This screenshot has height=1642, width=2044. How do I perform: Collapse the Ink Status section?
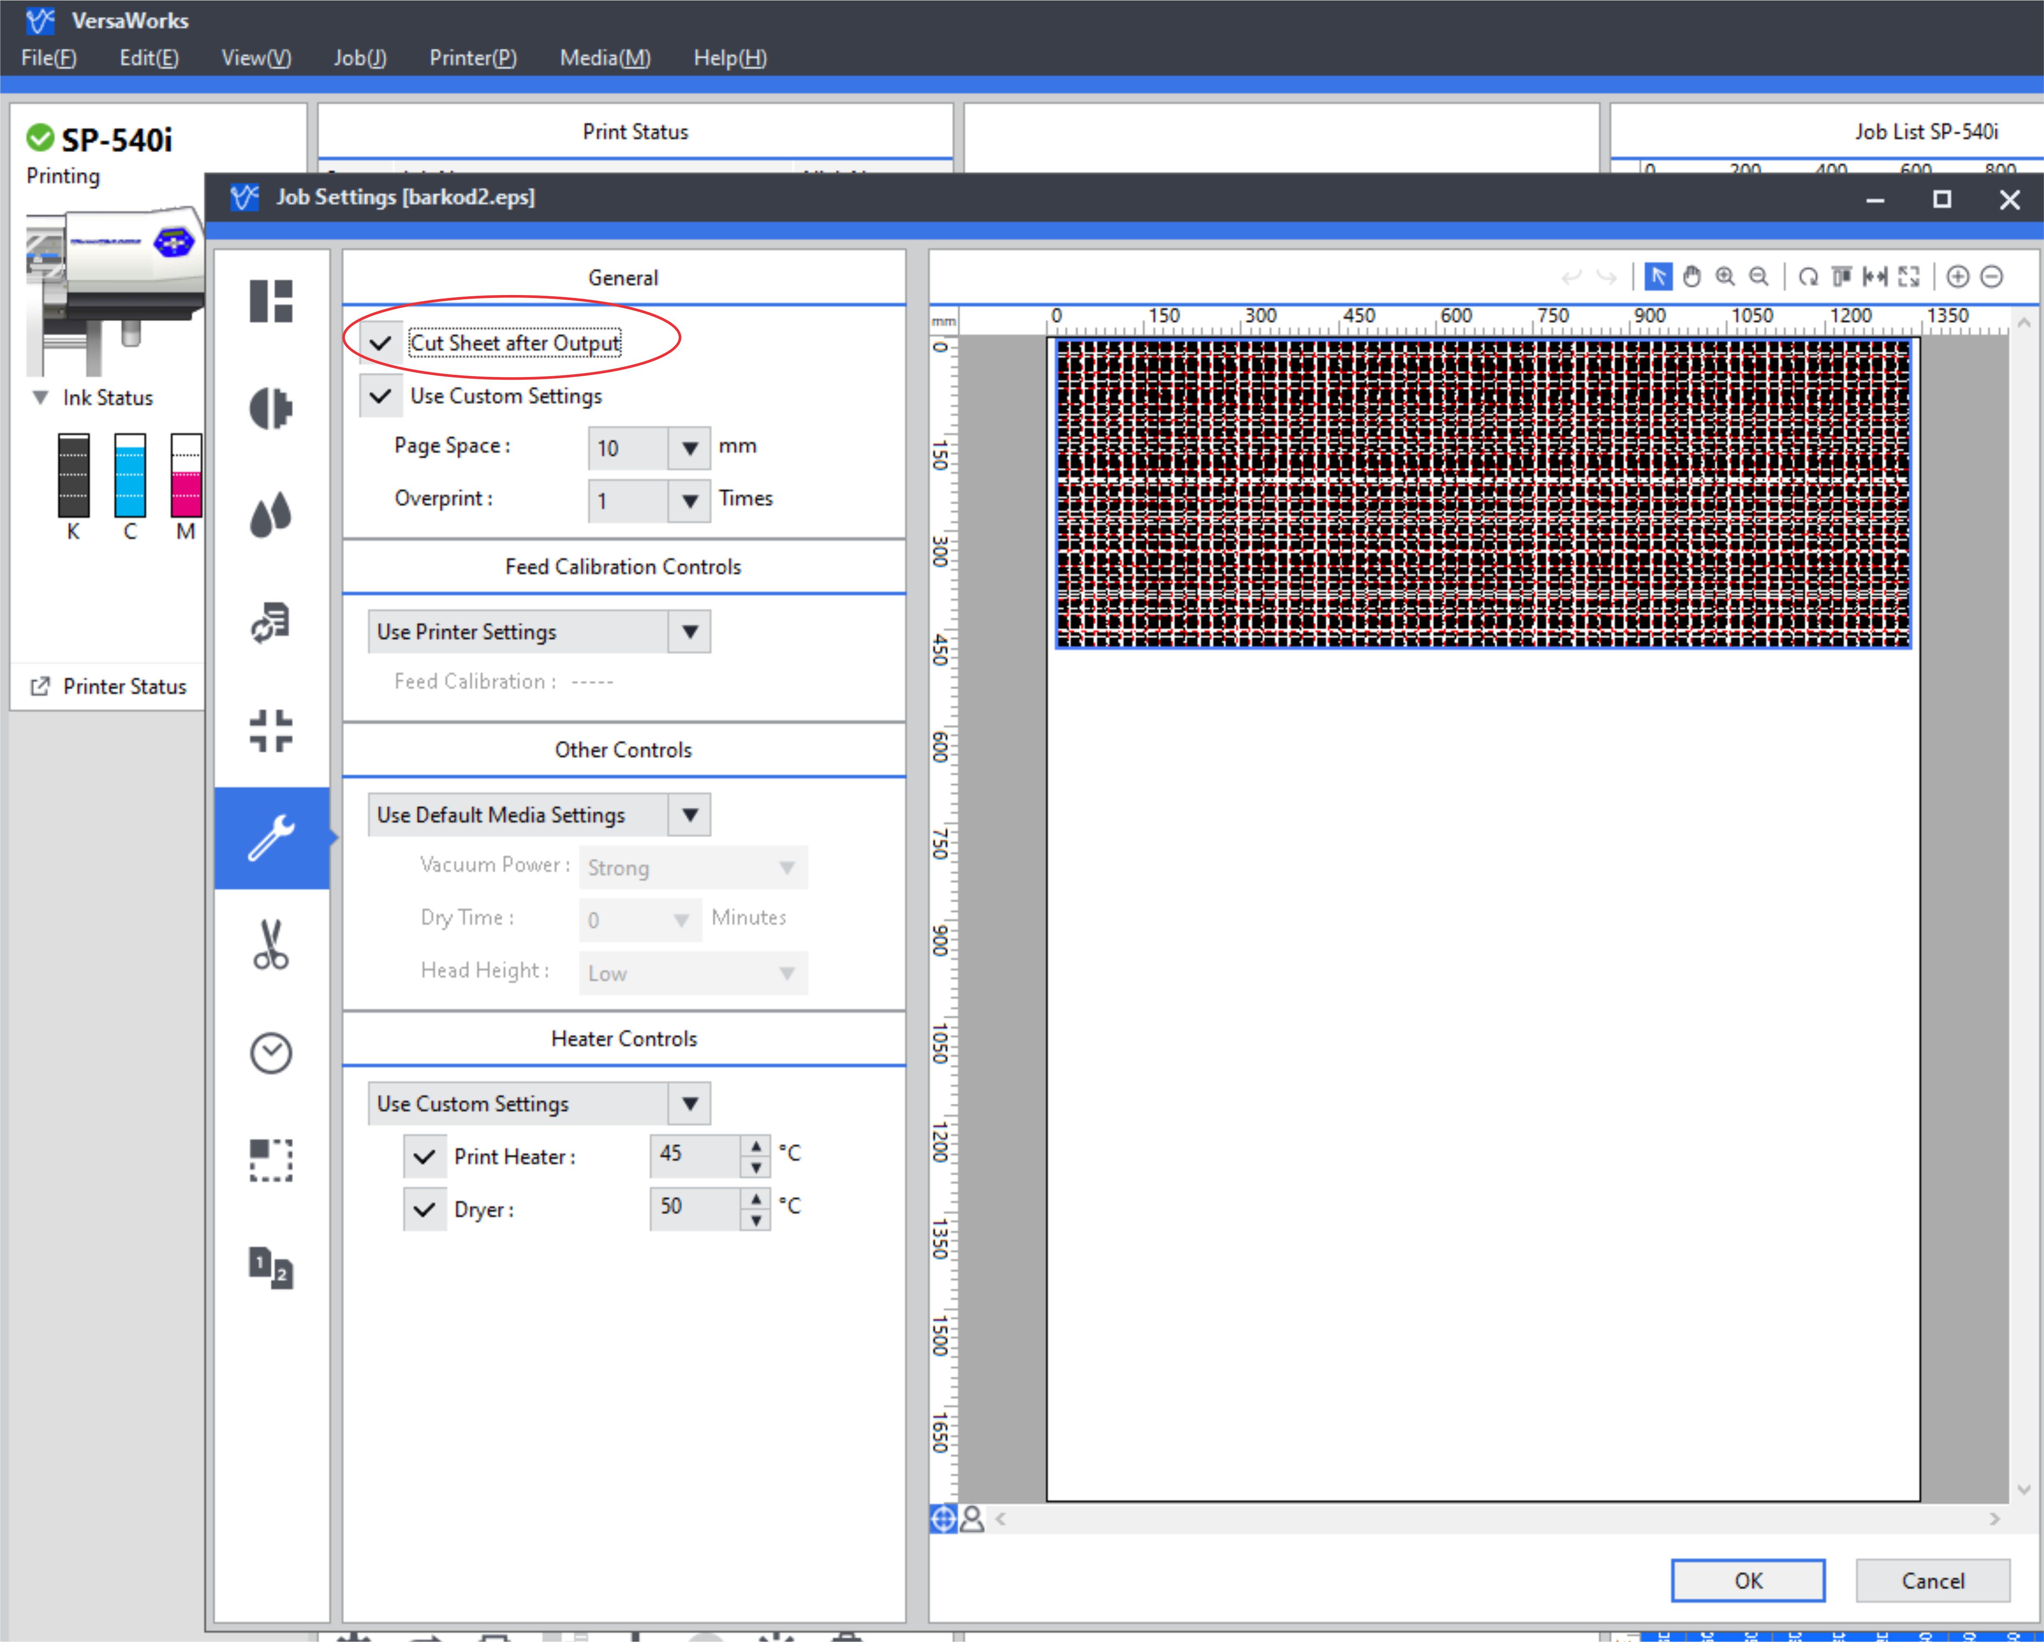[x=40, y=397]
